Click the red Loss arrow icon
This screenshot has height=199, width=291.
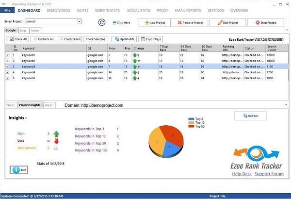point(56,141)
